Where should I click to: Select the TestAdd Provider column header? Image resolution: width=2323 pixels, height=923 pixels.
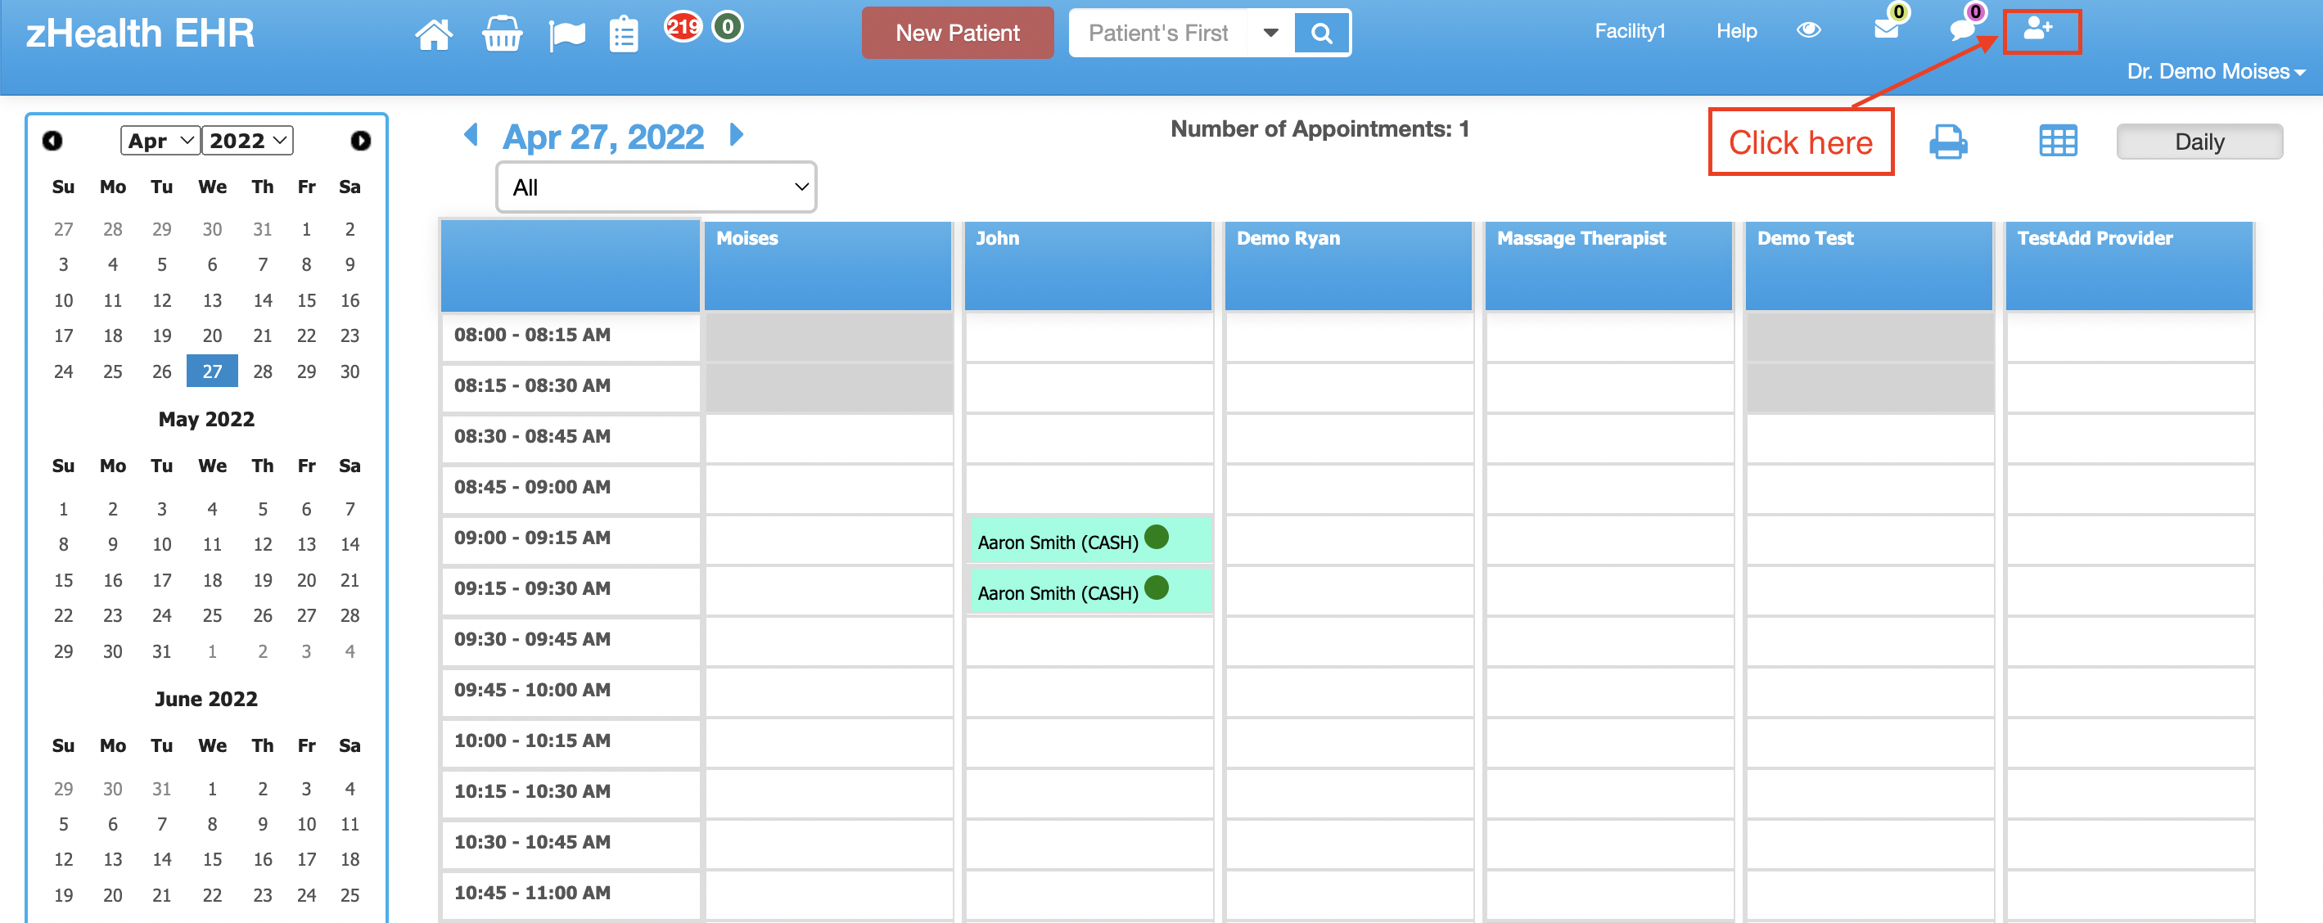coord(2128,266)
